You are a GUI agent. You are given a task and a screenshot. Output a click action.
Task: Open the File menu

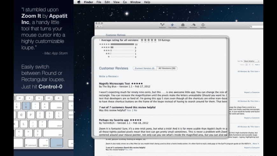99,2
